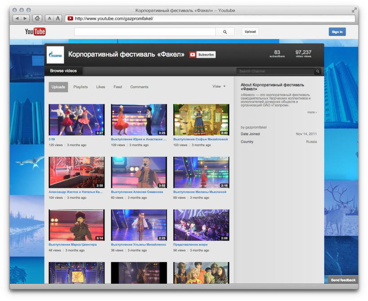Open the Представление жюри video thumbnail

point(201,225)
